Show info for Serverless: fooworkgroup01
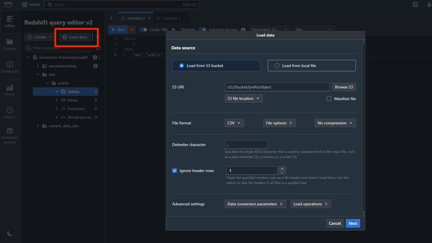 [95, 57]
